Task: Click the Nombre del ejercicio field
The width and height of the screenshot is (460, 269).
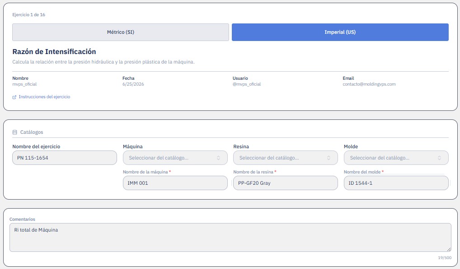Action: [x=65, y=158]
